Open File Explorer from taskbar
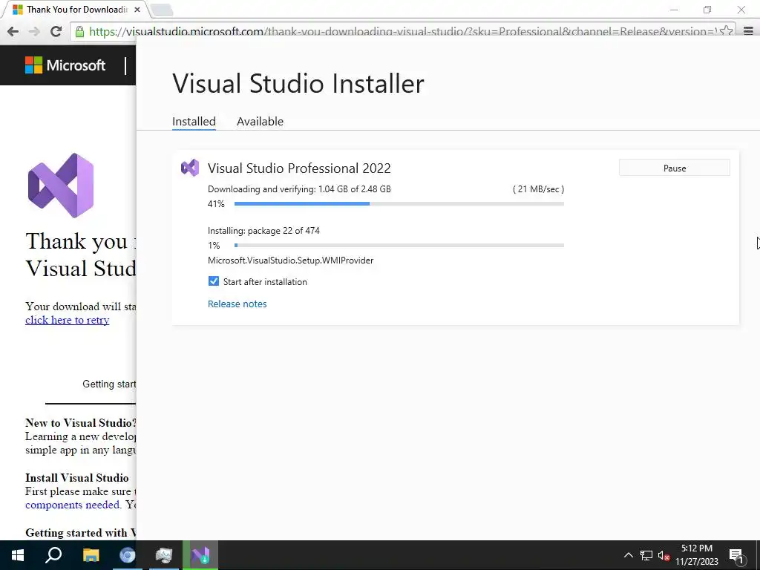The height and width of the screenshot is (570, 760). 91,555
